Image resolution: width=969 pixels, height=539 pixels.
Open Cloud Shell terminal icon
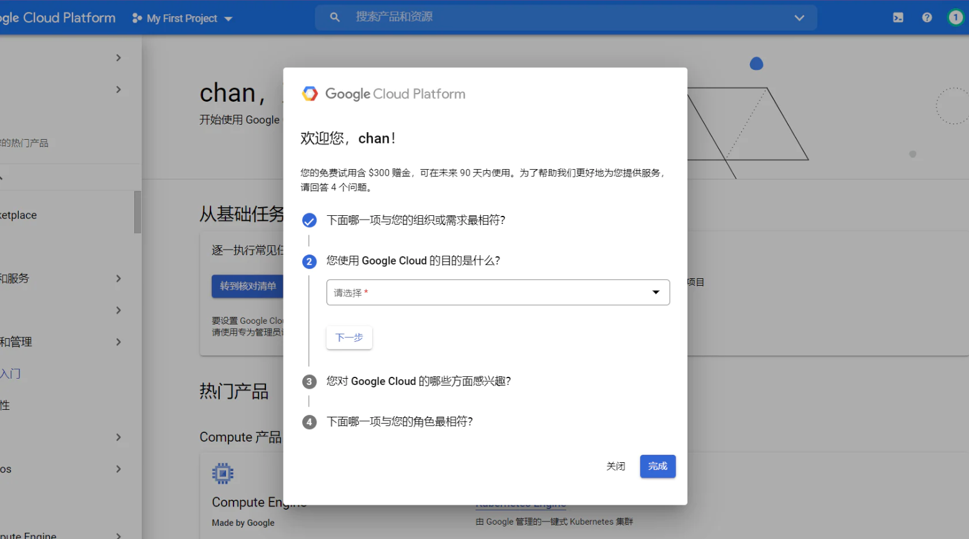[898, 17]
